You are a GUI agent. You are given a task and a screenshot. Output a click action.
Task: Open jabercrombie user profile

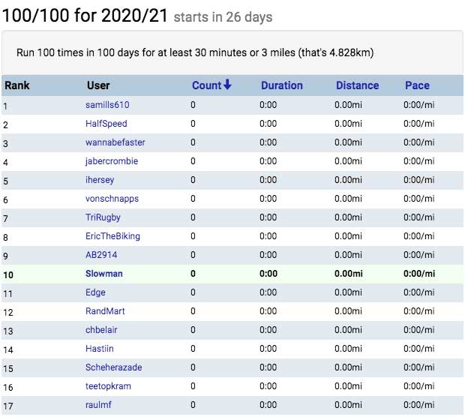[112, 161]
